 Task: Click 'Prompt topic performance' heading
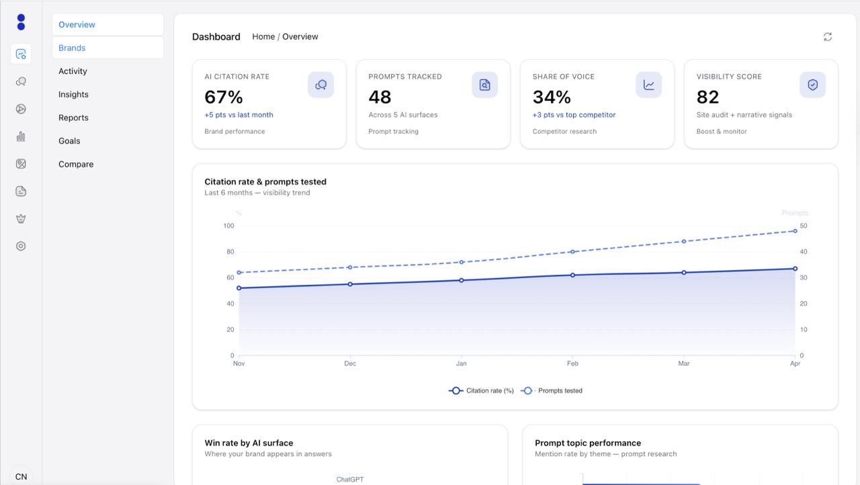[588, 443]
